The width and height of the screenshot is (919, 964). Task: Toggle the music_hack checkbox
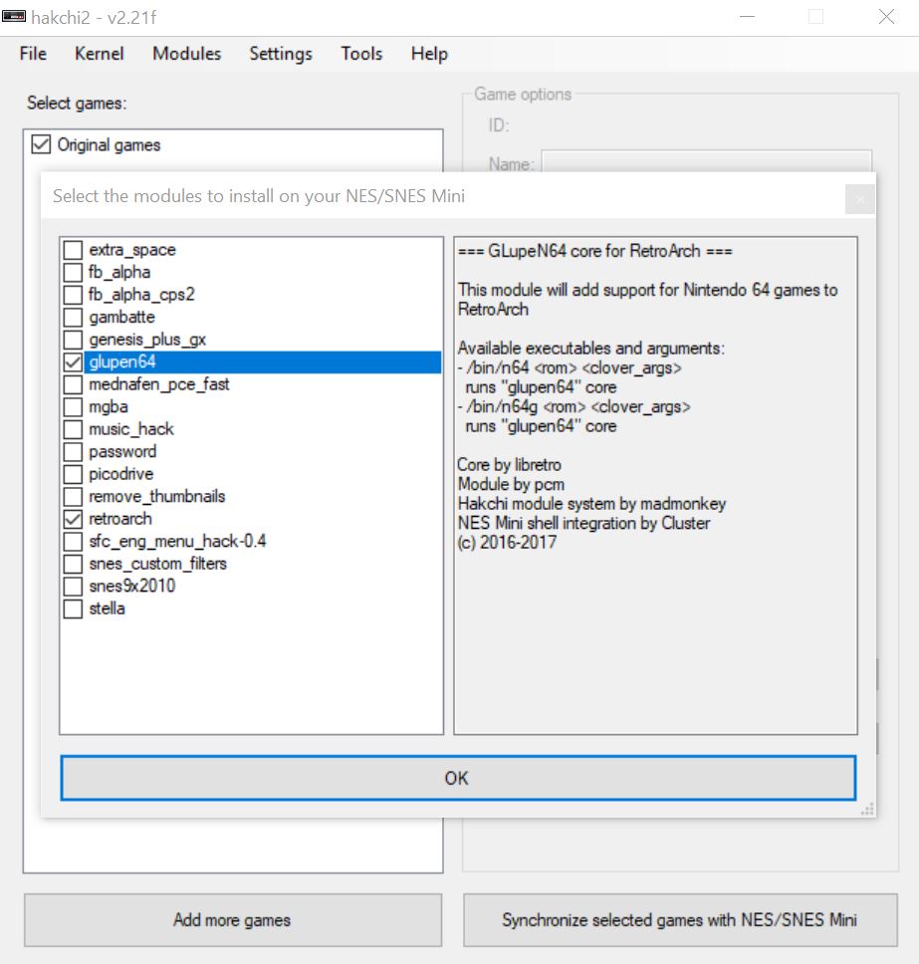point(73,429)
